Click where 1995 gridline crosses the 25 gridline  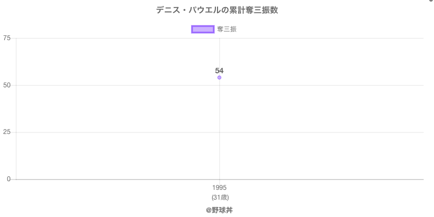coord(219,132)
